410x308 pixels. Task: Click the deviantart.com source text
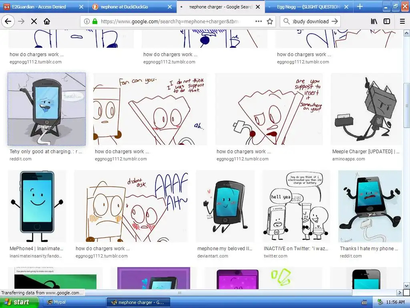(213, 256)
